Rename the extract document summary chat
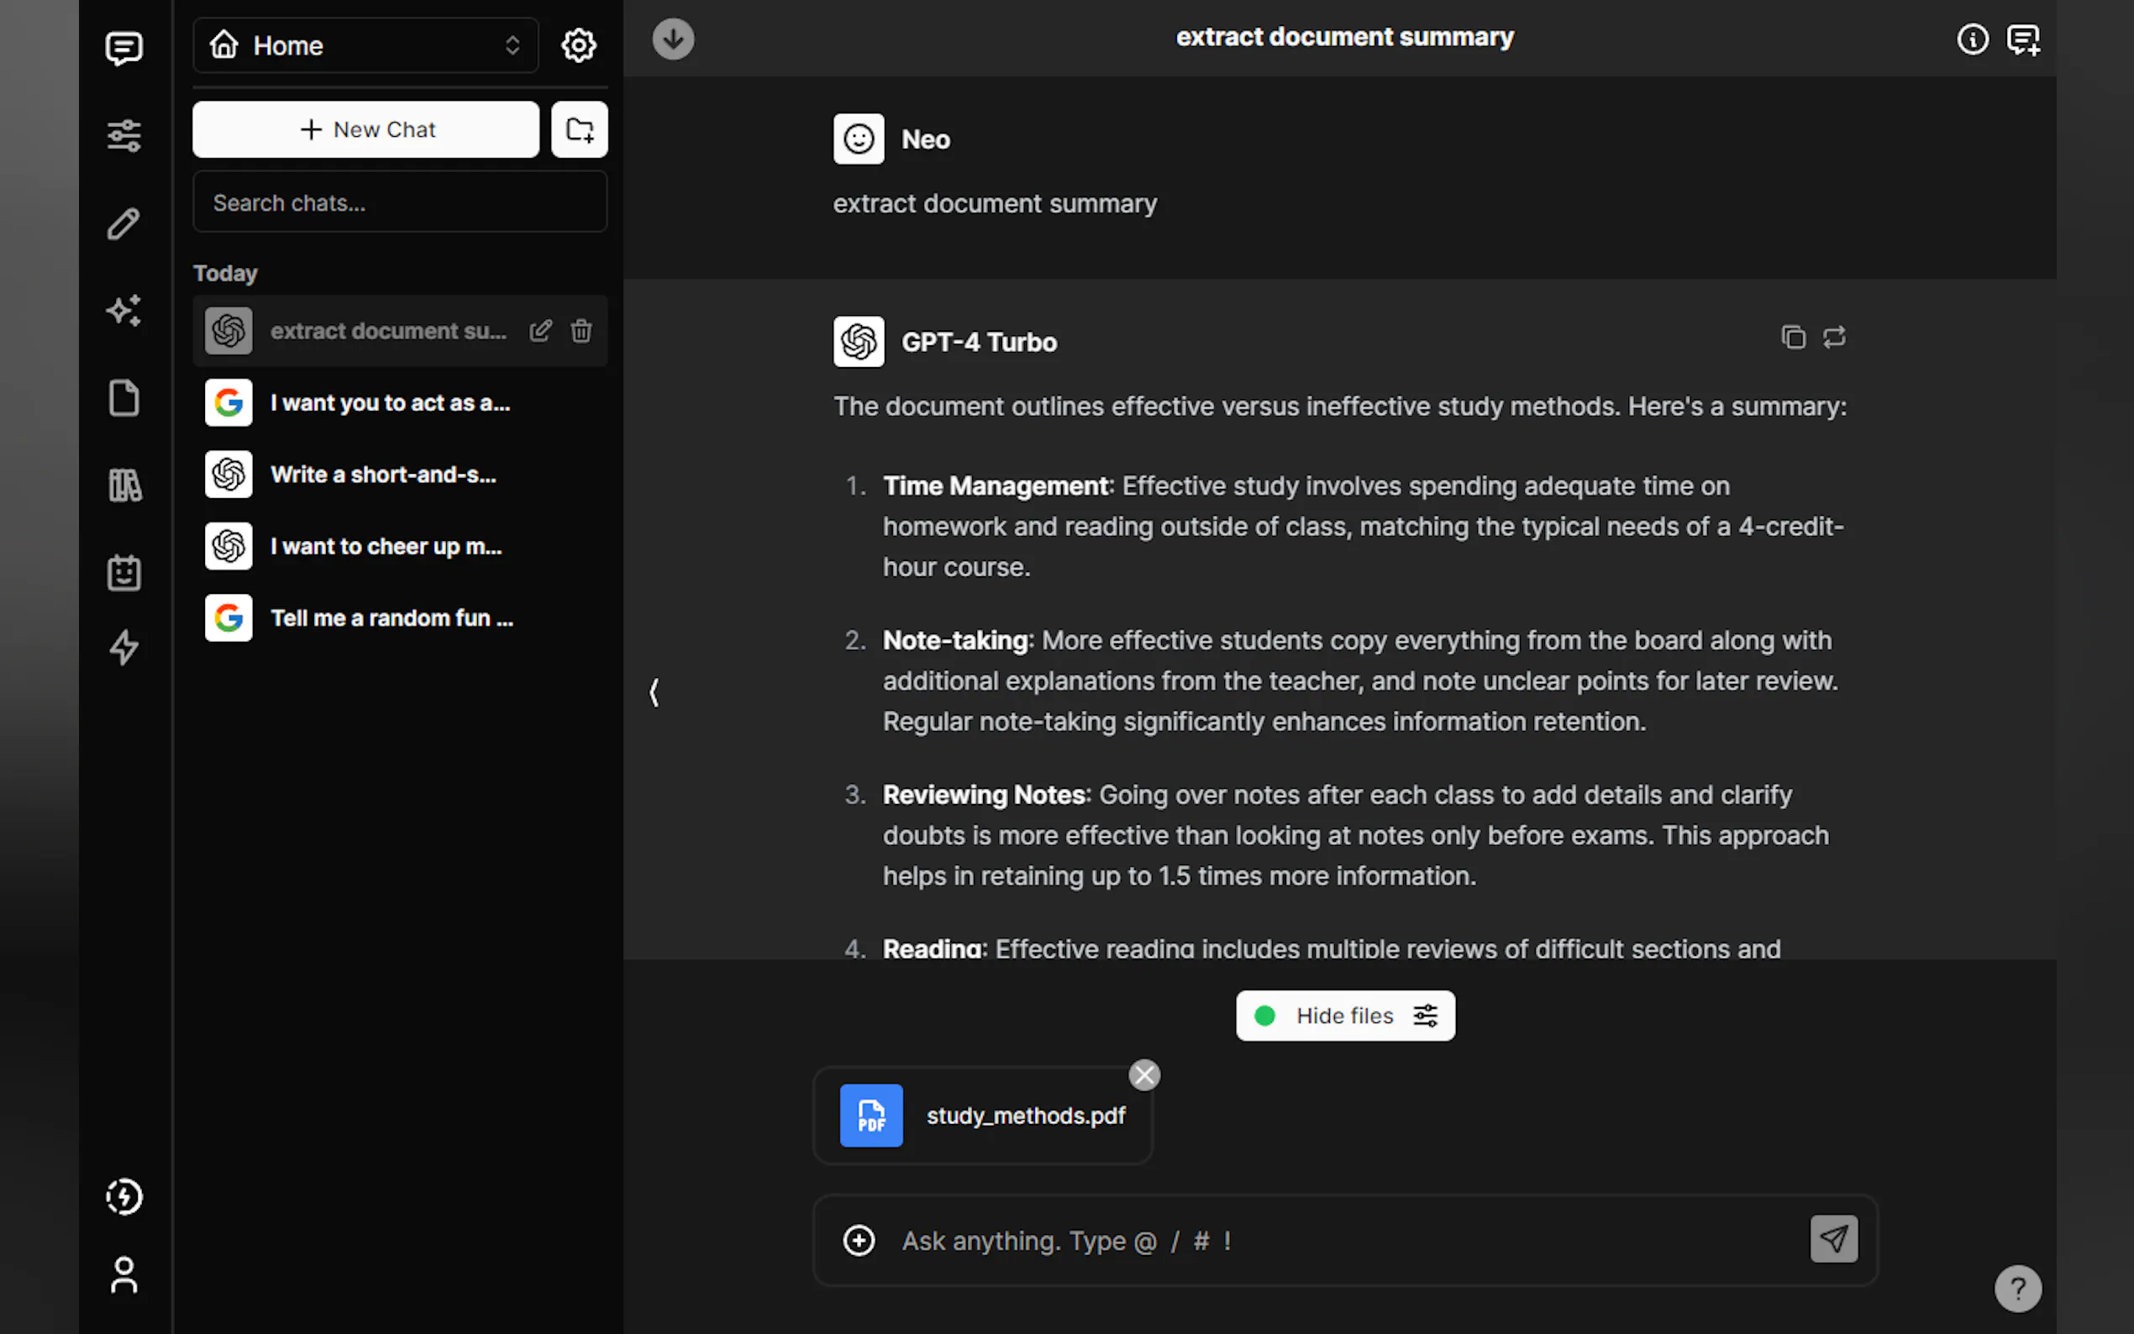This screenshot has height=1334, width=2134. coord(540,331)
